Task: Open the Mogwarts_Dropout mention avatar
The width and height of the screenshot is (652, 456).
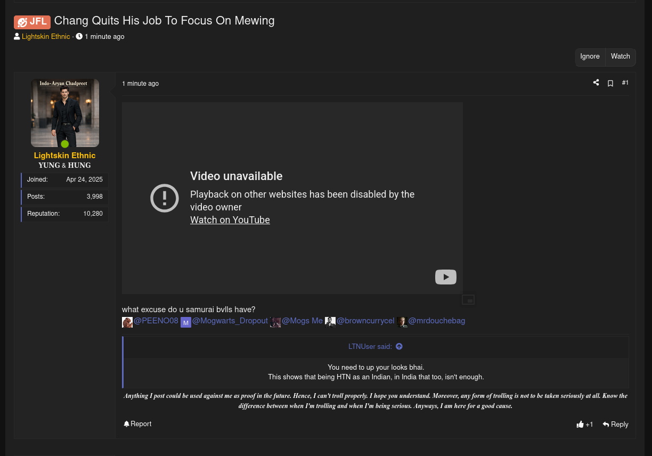Action: [185, 322]
